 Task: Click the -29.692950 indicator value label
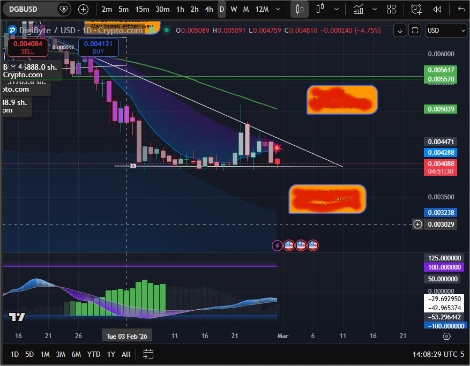(x=444, y=299)
